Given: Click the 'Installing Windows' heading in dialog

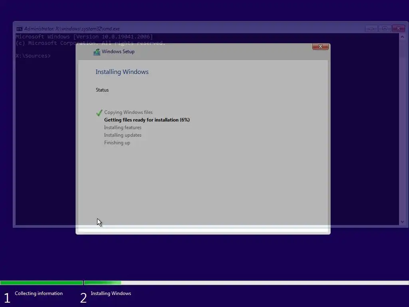Looking at the screenshot, I should tap(122, 72).
